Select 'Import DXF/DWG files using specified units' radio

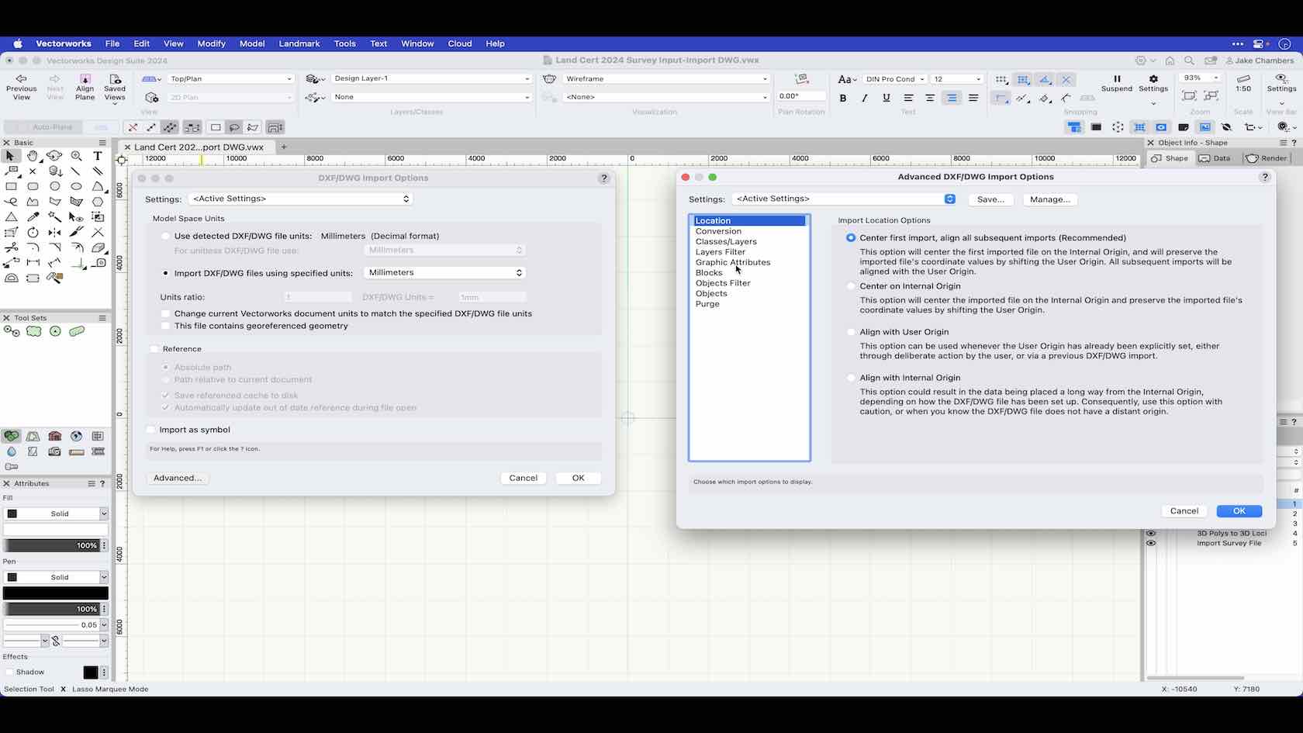tap(165, 273)
